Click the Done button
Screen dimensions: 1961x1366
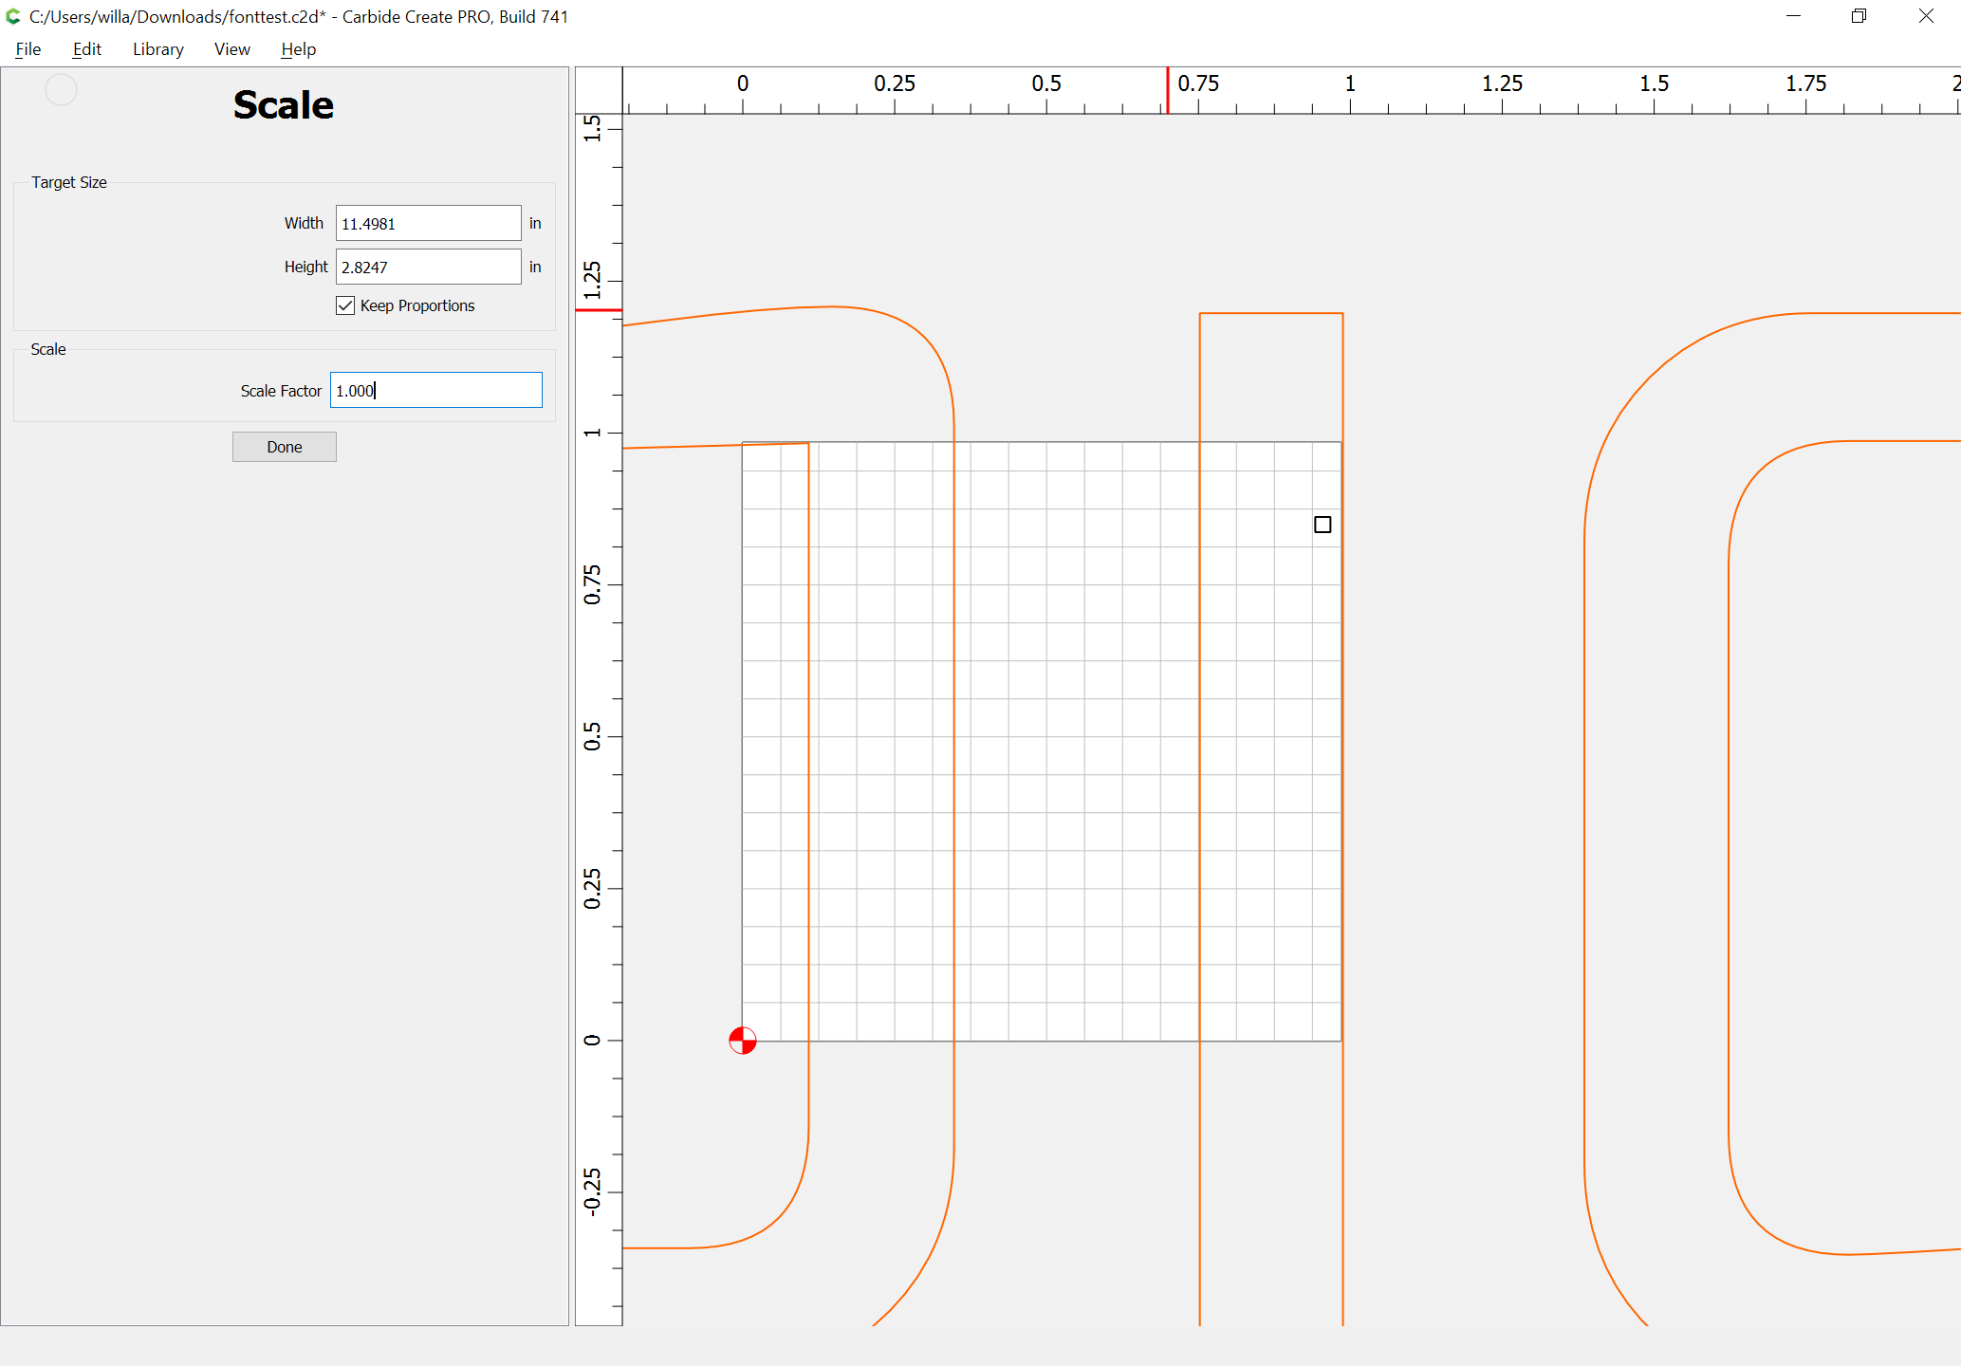(x=285, y=447)
